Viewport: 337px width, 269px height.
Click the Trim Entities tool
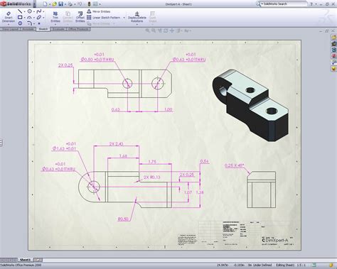click(55, 17)
